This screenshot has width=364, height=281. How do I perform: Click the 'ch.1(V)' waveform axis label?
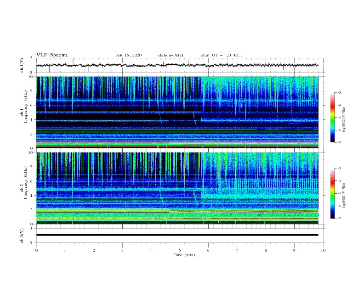pos(22,65)
